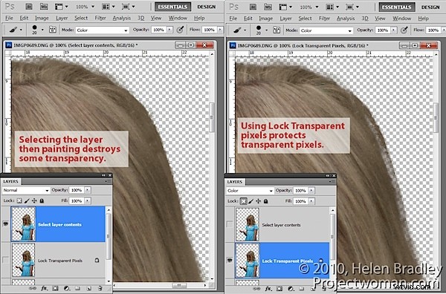Open the Flow slider arrow in the left options bar

220,30
